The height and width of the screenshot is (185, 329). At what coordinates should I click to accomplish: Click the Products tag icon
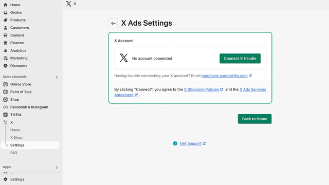[x=6, y=20]
